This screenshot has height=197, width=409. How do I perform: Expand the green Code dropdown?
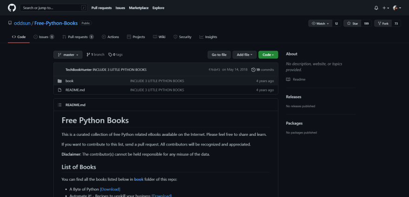click(268, 55)
